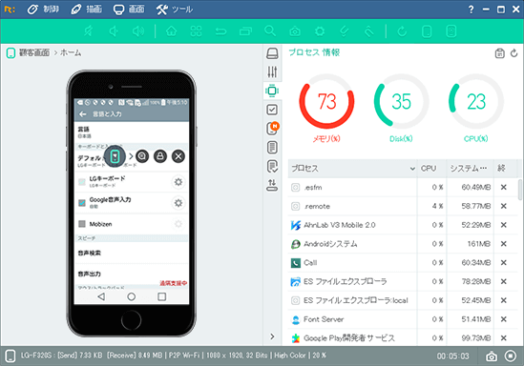Click the process list vertical scrollbar
The height and width of the screenshot is (366, 524).
(519, 190)
